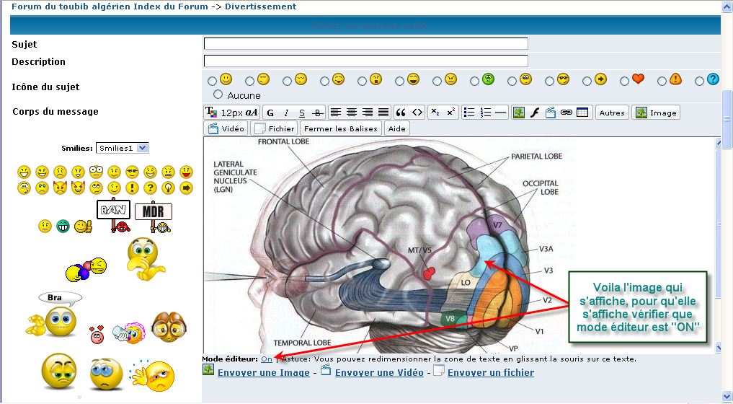Click the Image upload toolbar button
Screen dimensions: 733x404
656,113
